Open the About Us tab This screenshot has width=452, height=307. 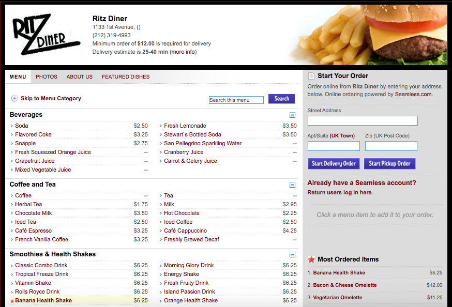[79, 76]
